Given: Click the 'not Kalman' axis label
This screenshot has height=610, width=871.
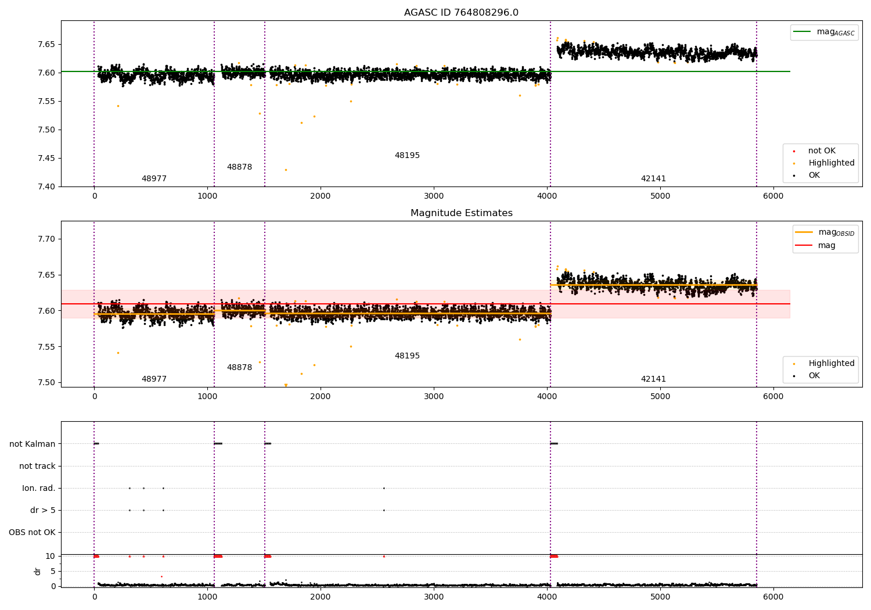Looking at the screenshot, I should (33, 444).
